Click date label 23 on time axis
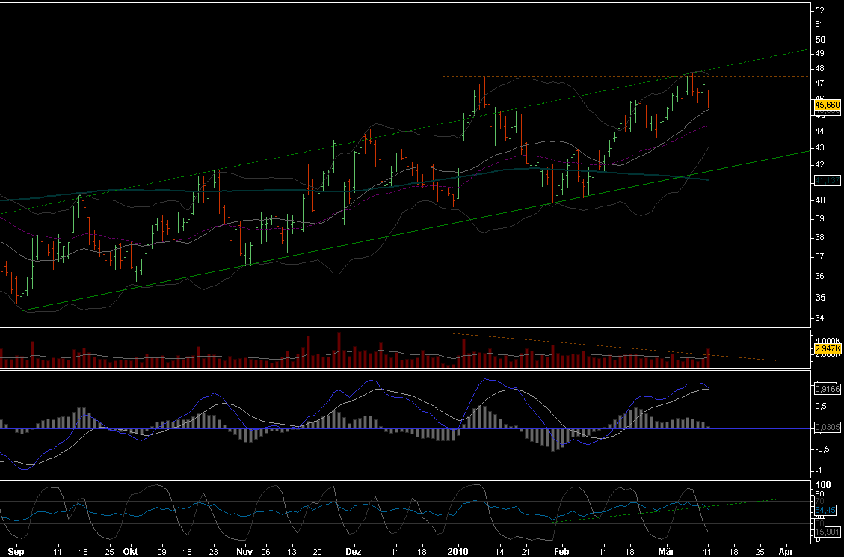 [x=213, y=552]
